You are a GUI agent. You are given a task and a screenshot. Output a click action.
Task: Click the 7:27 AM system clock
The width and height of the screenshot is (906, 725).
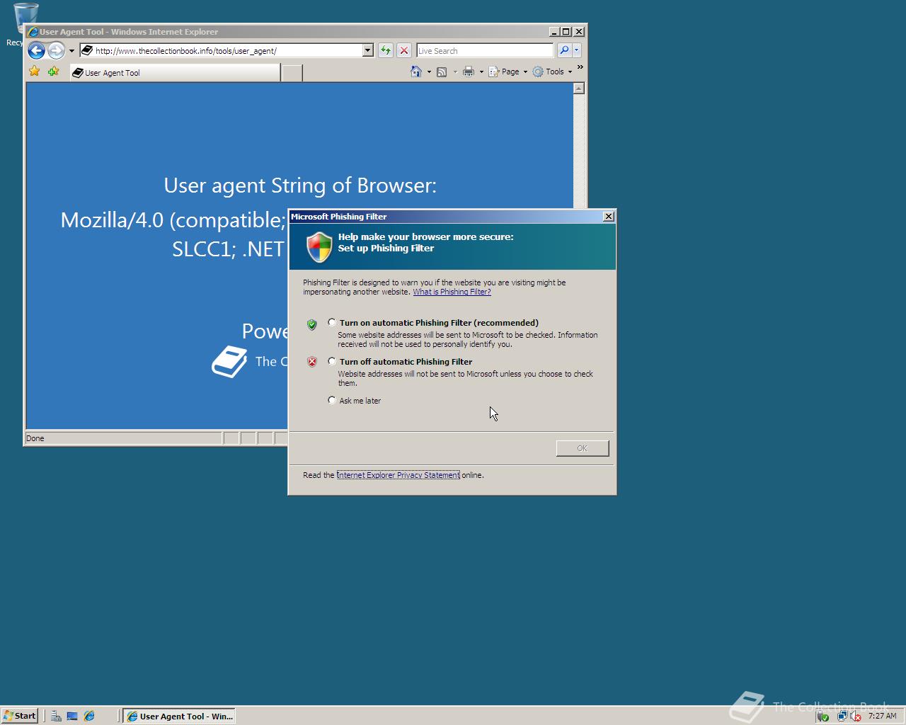[882, 716]
